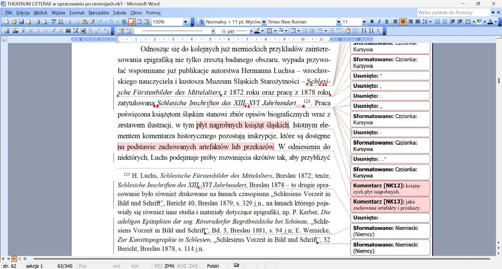Select the Komentarz [NK12] comment balloon
Screen dimensions: 502x269
(x=390, y=188)
